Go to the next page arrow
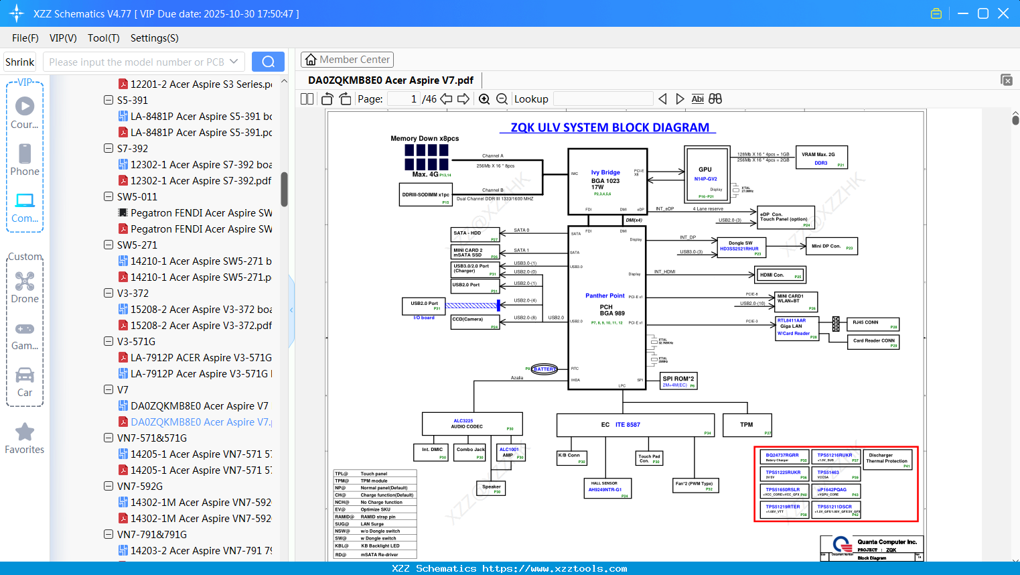 (463, 99)
